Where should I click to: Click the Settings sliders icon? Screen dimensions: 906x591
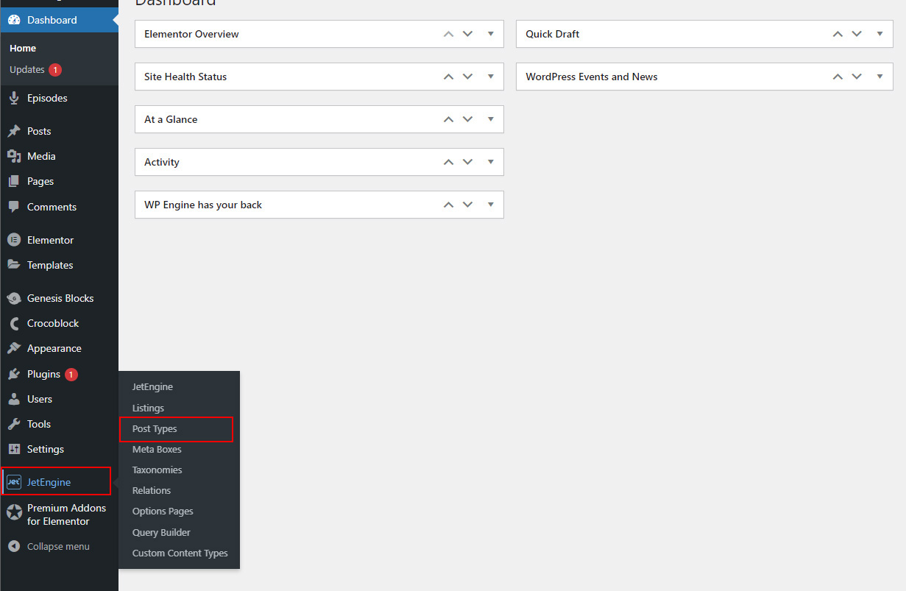click(14, 449)
